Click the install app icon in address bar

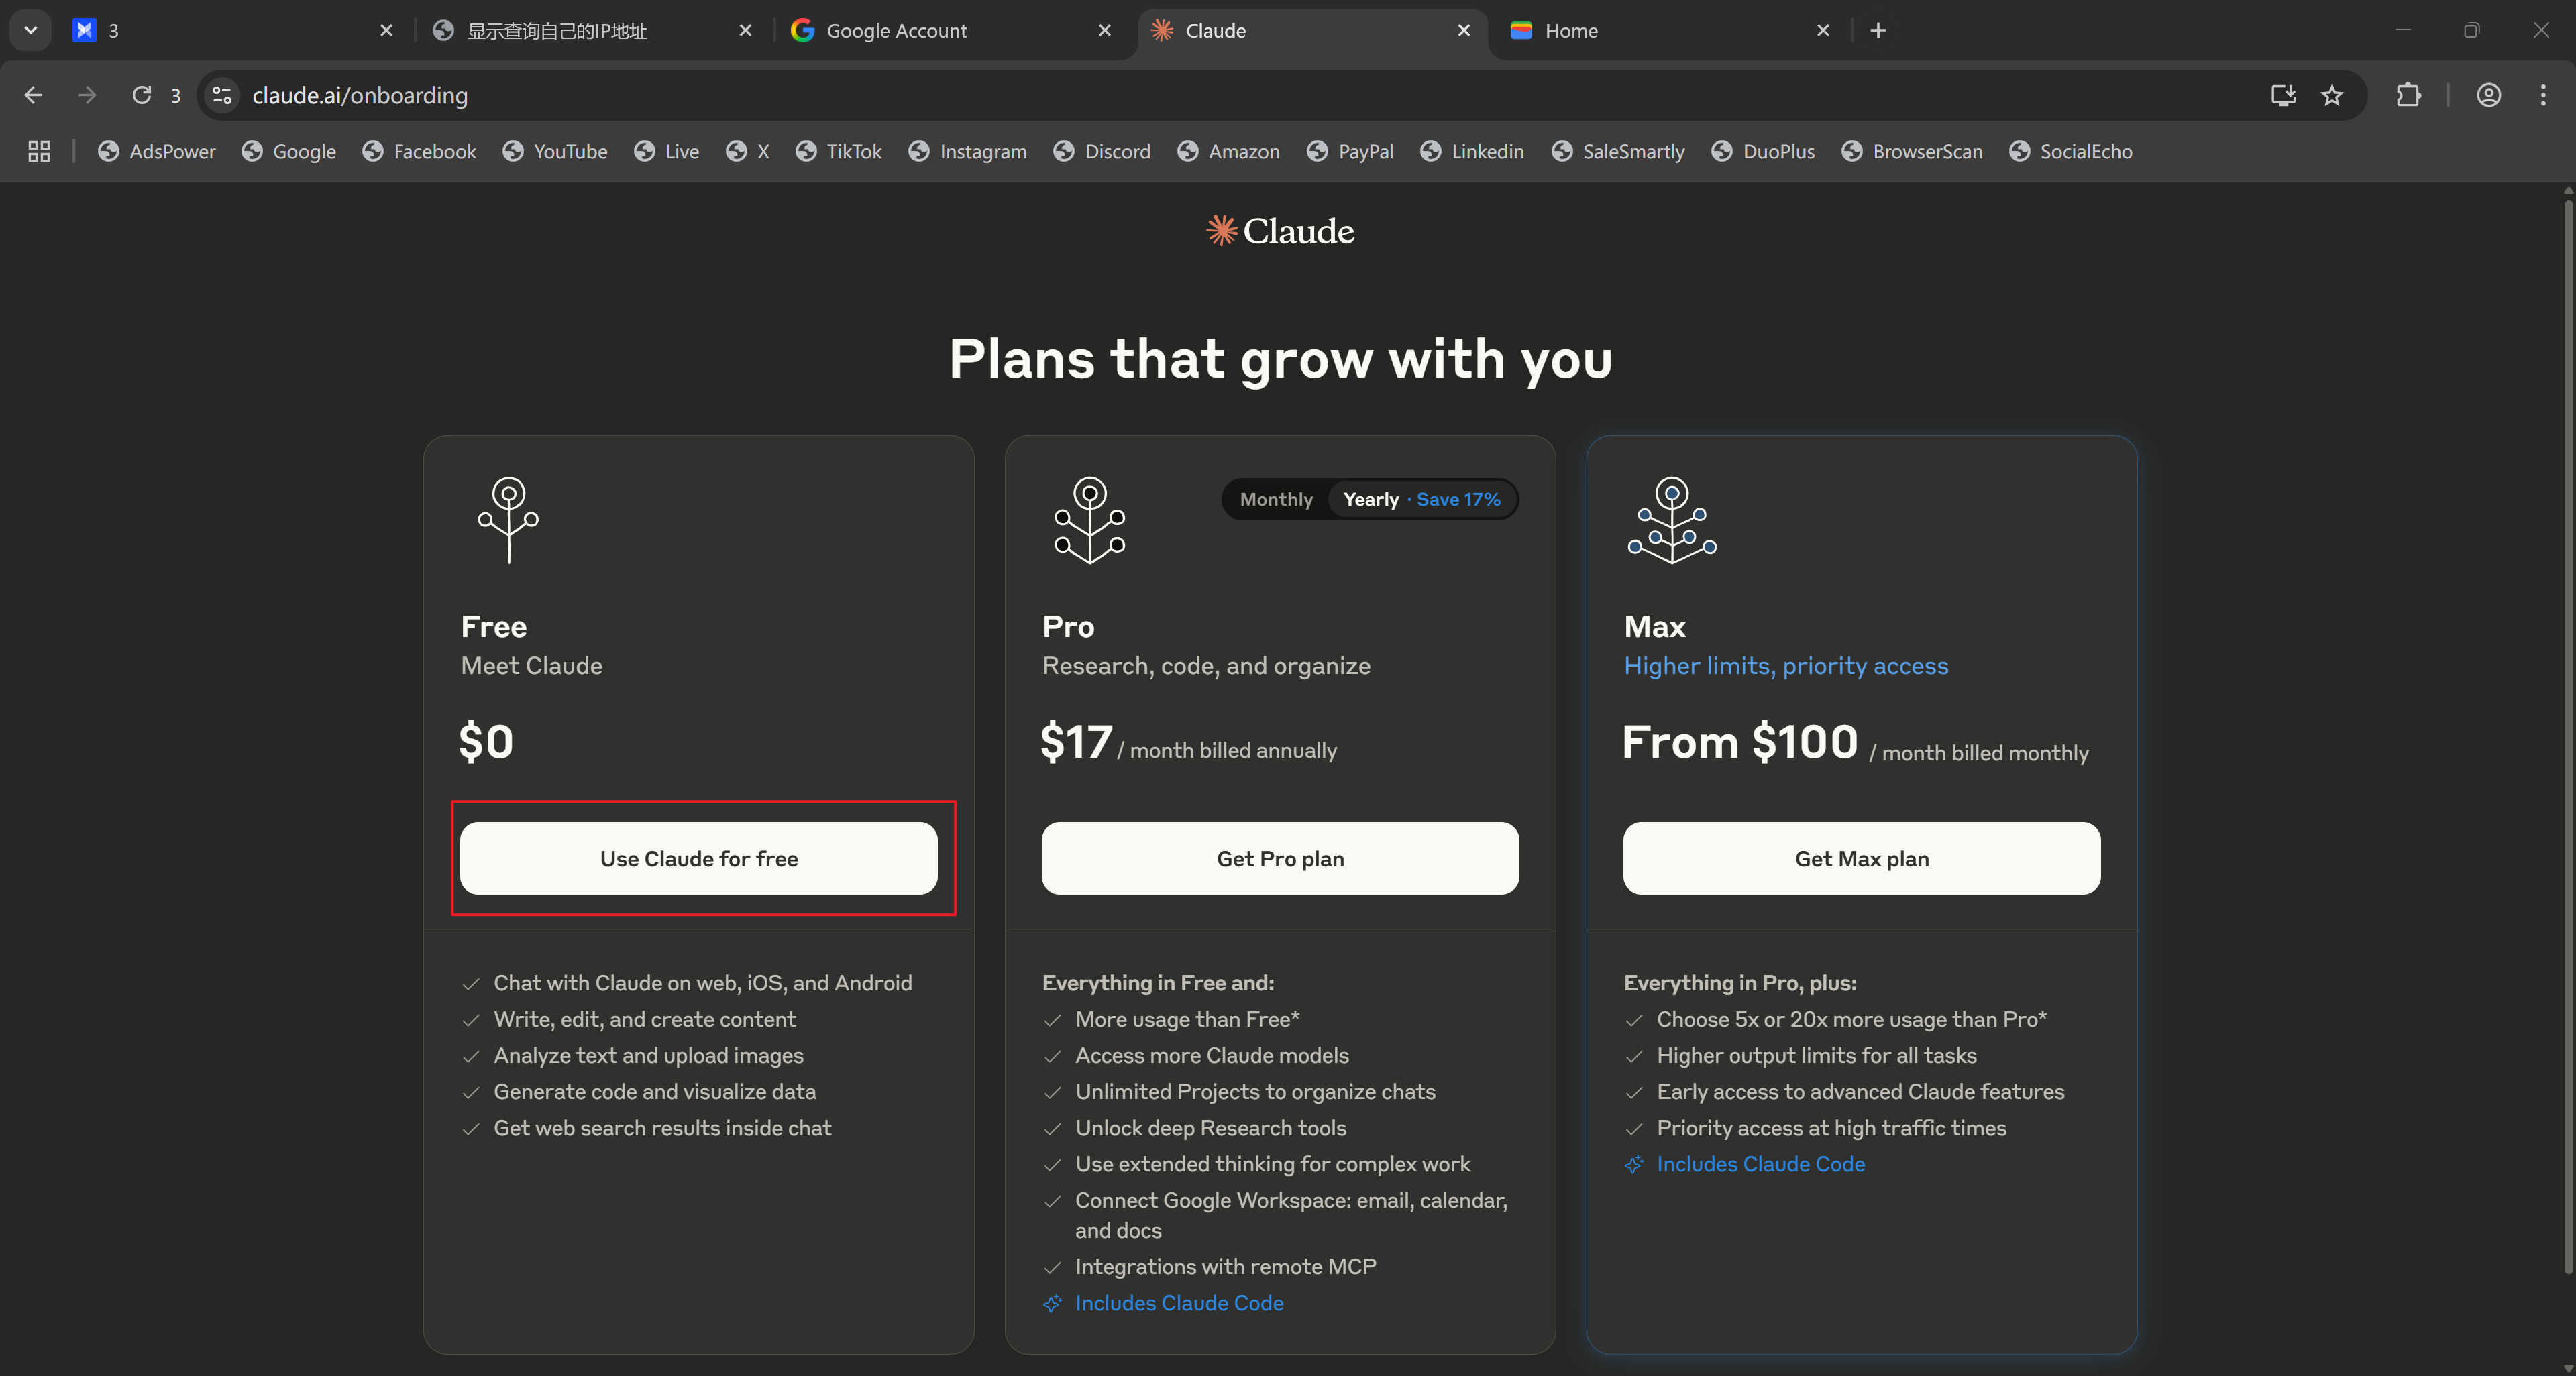[2283, 95]
